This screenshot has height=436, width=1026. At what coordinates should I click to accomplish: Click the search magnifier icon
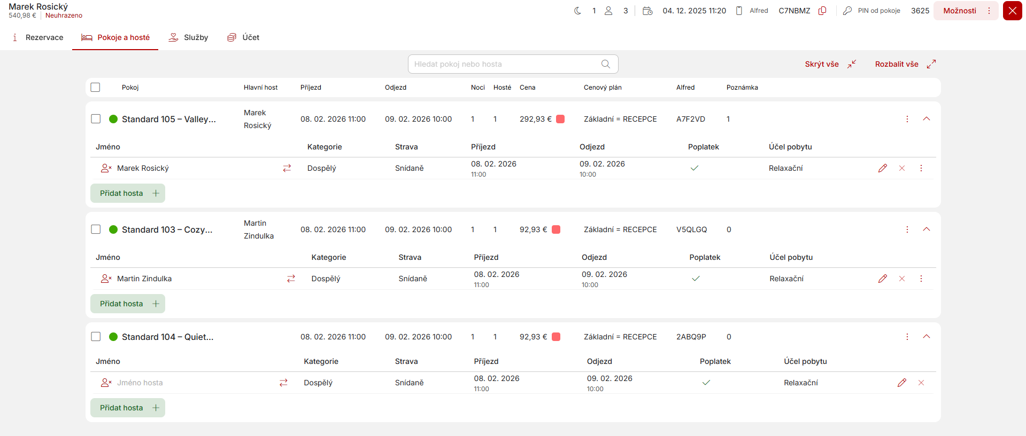605,64
